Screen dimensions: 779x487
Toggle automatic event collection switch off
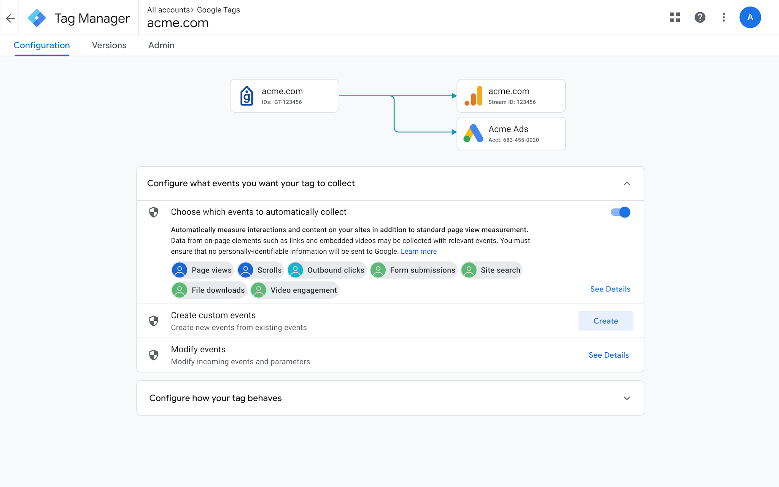tap(620, 212)
